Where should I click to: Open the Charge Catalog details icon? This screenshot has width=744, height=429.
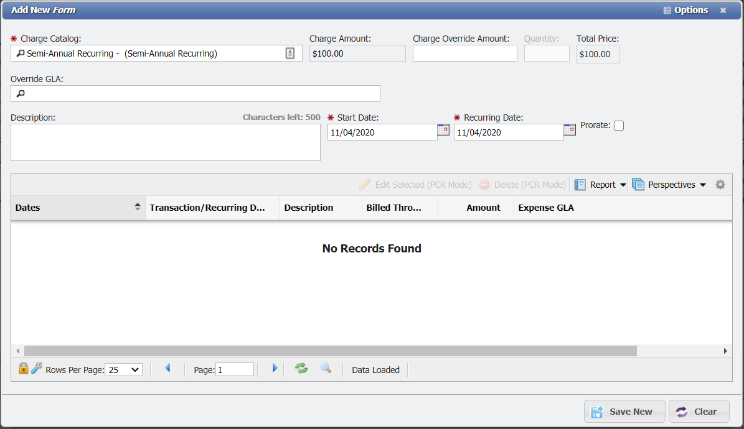pos(290,53)
